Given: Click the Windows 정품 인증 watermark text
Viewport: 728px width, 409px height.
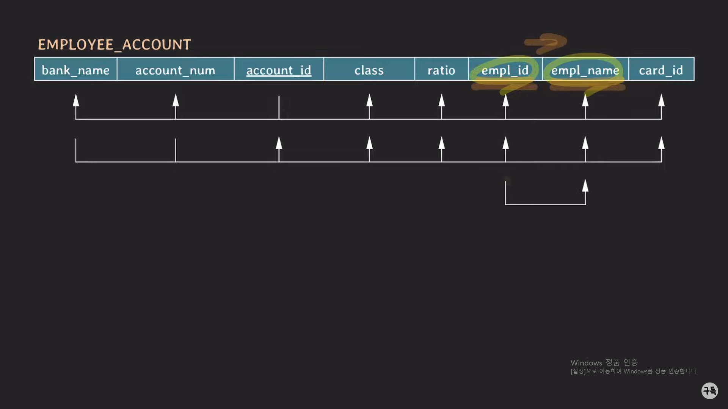Looking at the screenshot, I should click(604, 362).
